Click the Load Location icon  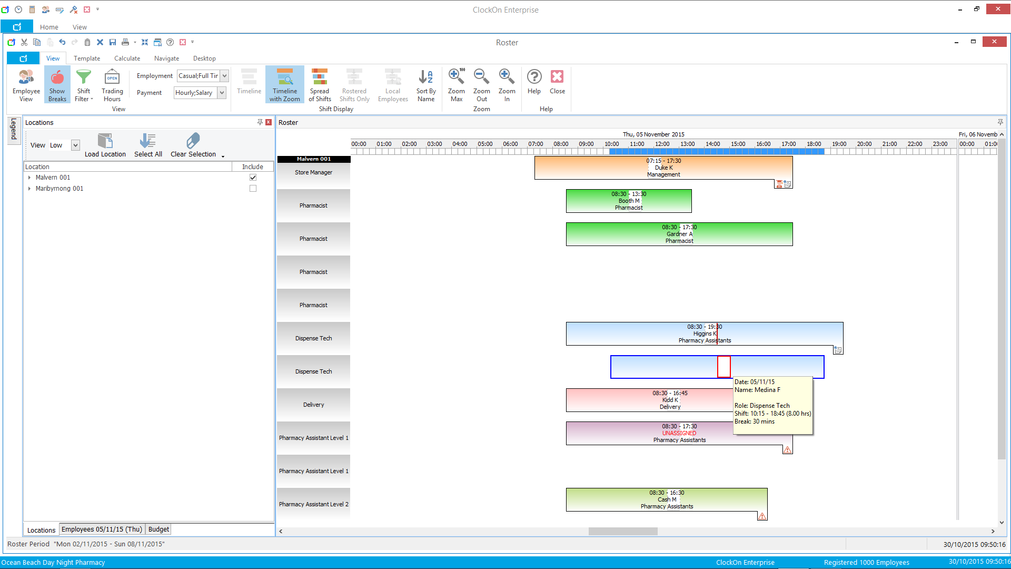(105, 145)
